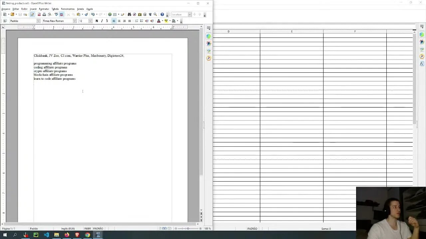Toggle Italic formatting

tap(102, 21)
